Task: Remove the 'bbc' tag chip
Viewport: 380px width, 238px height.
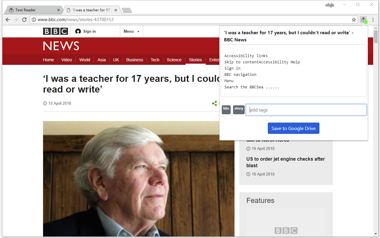Action: pos(226,109)
